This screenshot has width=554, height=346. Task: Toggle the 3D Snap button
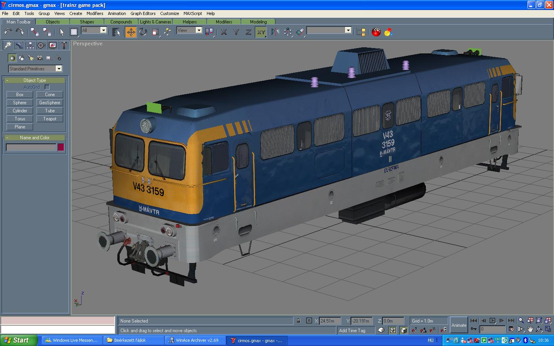pos(414,330)
